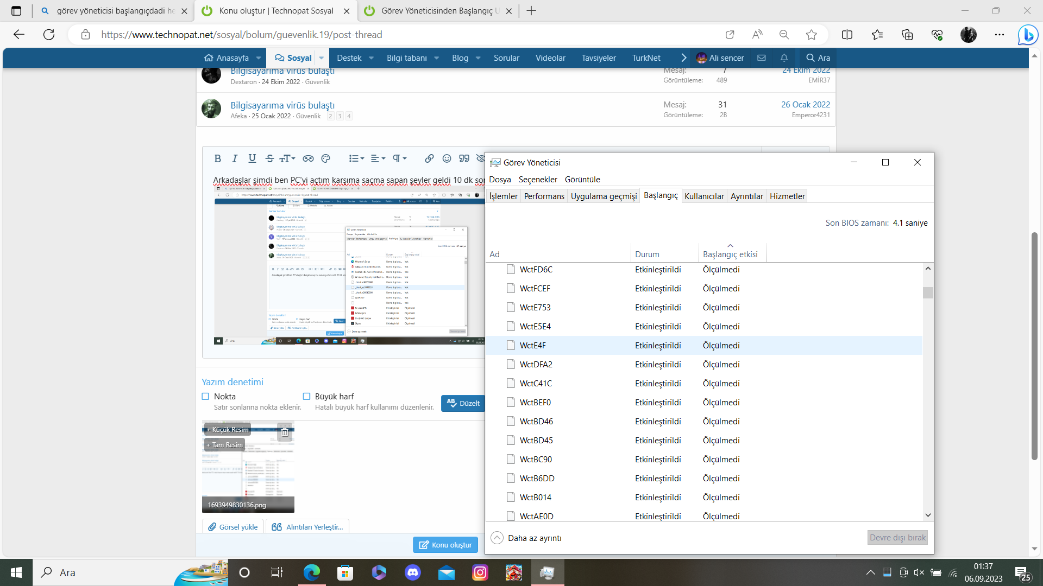The image size is (1043, 586).
Task: Apply strikethrough formatting
Action: click(x=269, y=158)
